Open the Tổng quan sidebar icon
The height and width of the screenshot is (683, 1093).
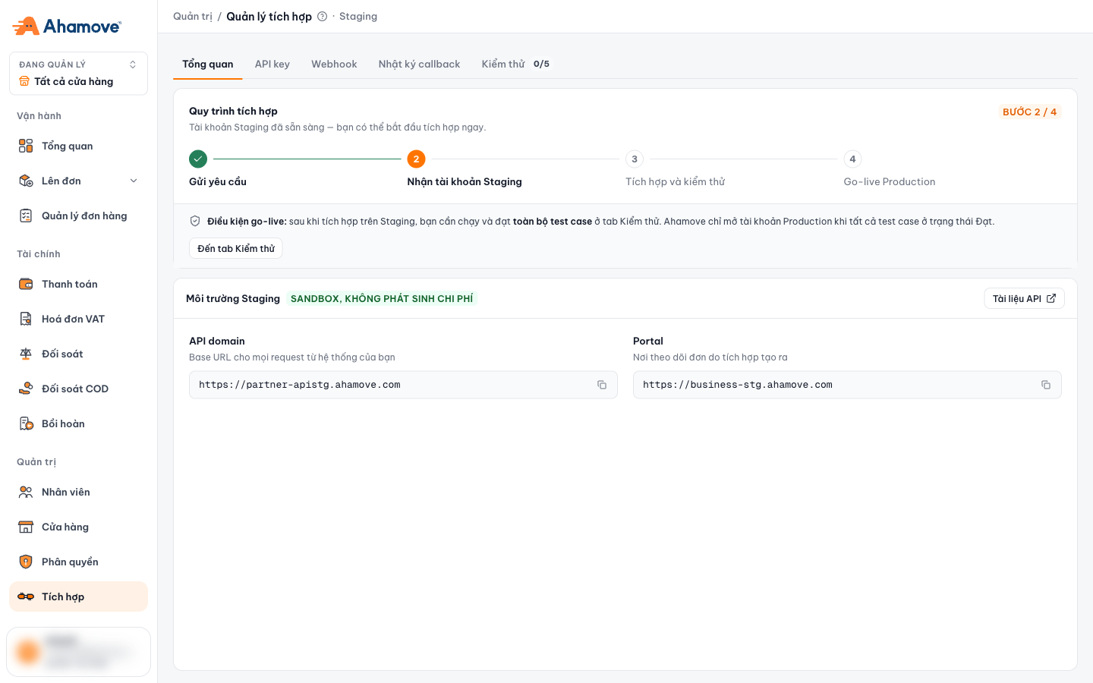(x=26, y=146)
